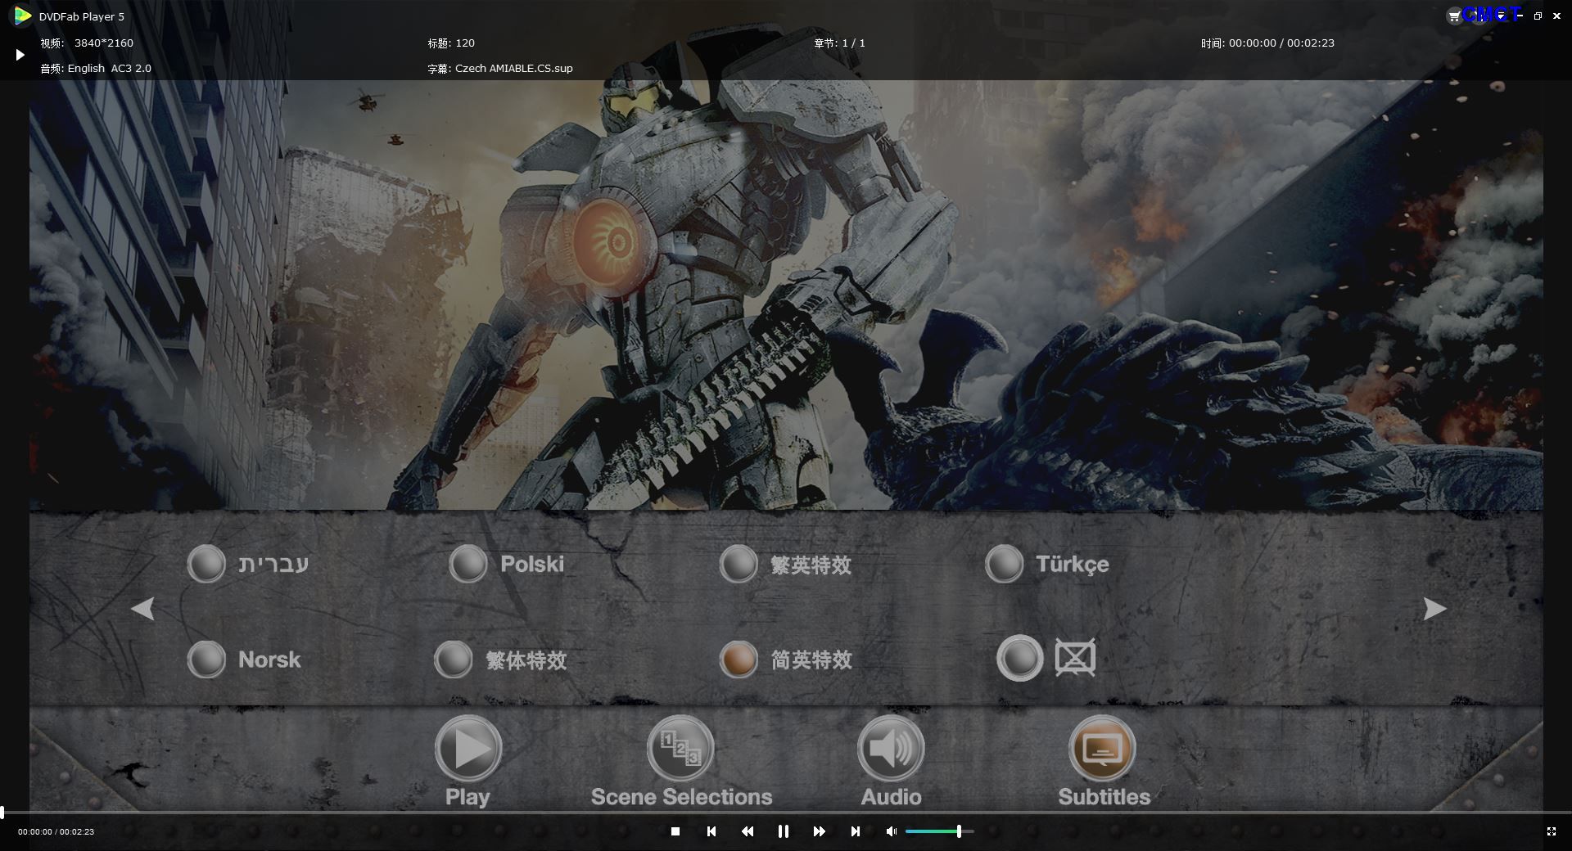The height and width of the screenshot is (851, 1572).
Task: Click the title number 120 text
Action: [451, 43]
